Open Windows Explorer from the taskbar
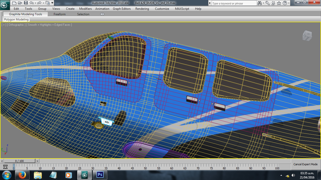 [x=38, y=175]
